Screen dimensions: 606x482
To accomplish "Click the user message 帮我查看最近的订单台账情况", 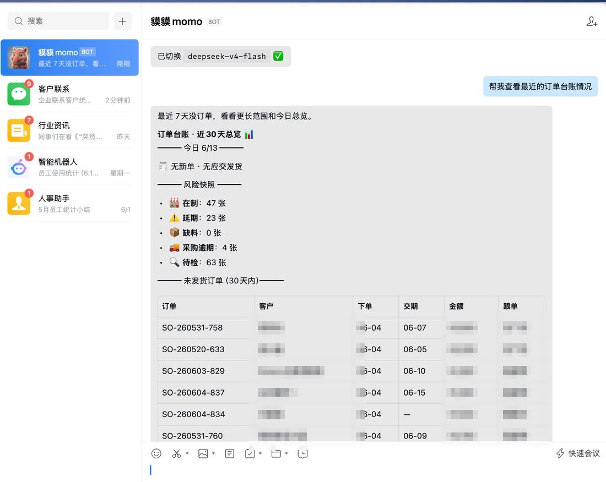I will tap(540, 86).
